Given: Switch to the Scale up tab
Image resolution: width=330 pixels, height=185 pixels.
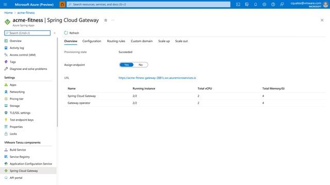Looking at the screenshot, I should pos(164,41).
